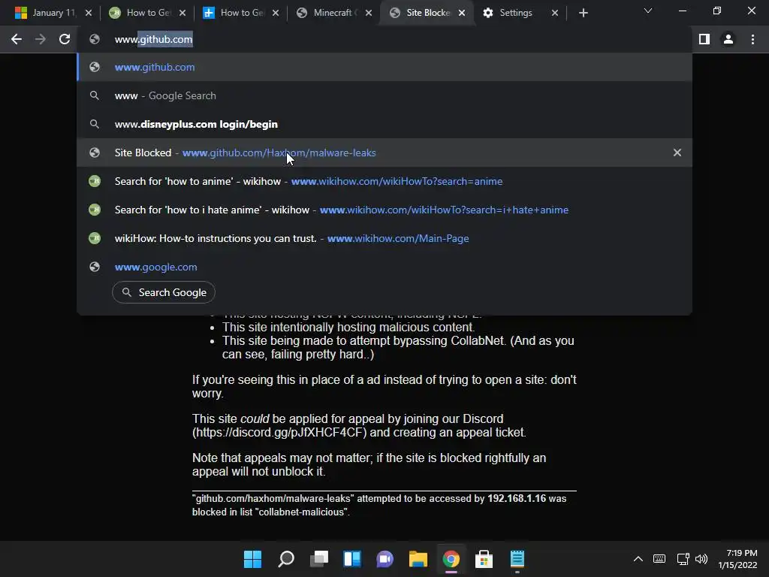
Task: Click the Chrome taskbar icon
Action: (x=451, y=559)
